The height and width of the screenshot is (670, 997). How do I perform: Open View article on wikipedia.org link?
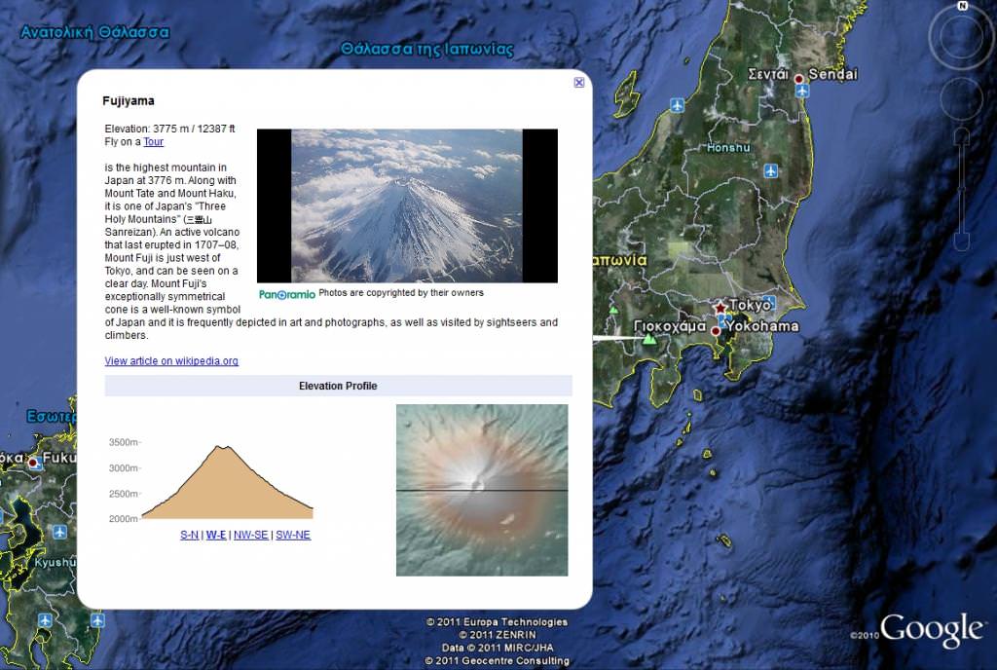(171, 361)
